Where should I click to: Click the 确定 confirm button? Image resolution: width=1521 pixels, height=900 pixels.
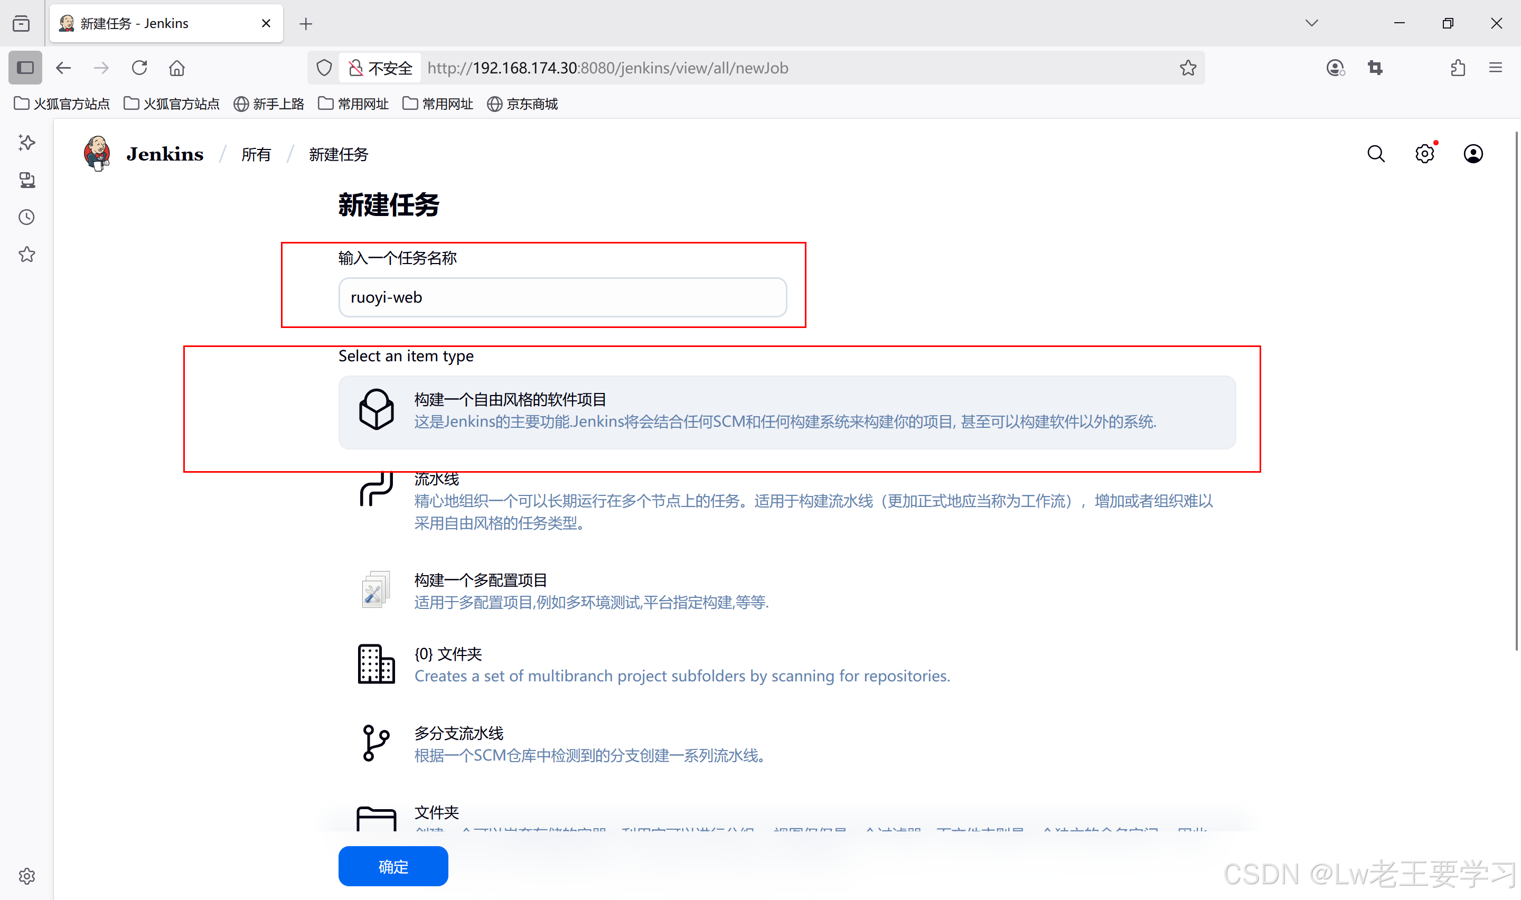(x=393, y=866)
